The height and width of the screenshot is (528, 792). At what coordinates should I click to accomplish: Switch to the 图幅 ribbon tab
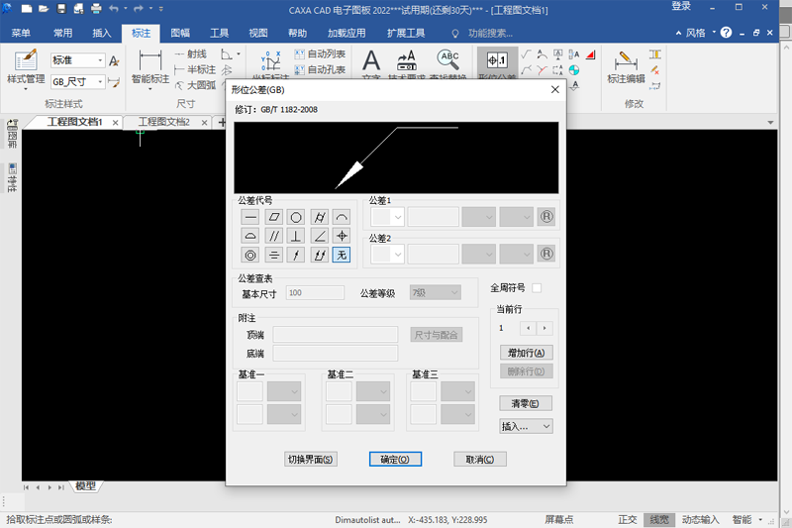click(180, 33)
